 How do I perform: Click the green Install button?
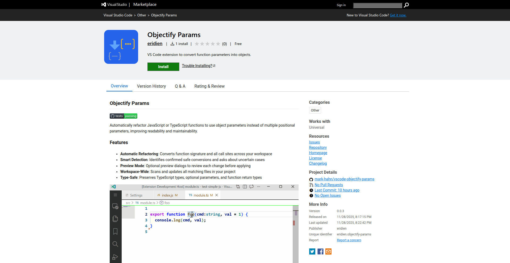163,67
